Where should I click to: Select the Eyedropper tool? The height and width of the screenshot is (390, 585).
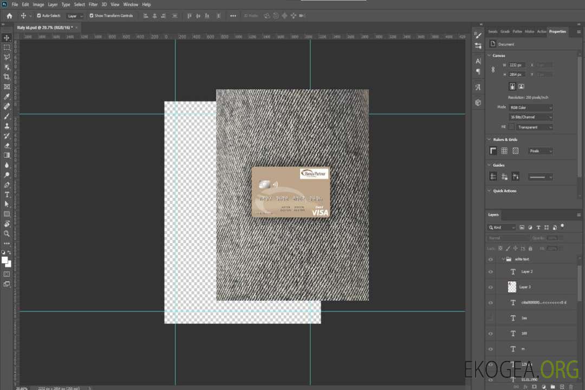(7, 96)
